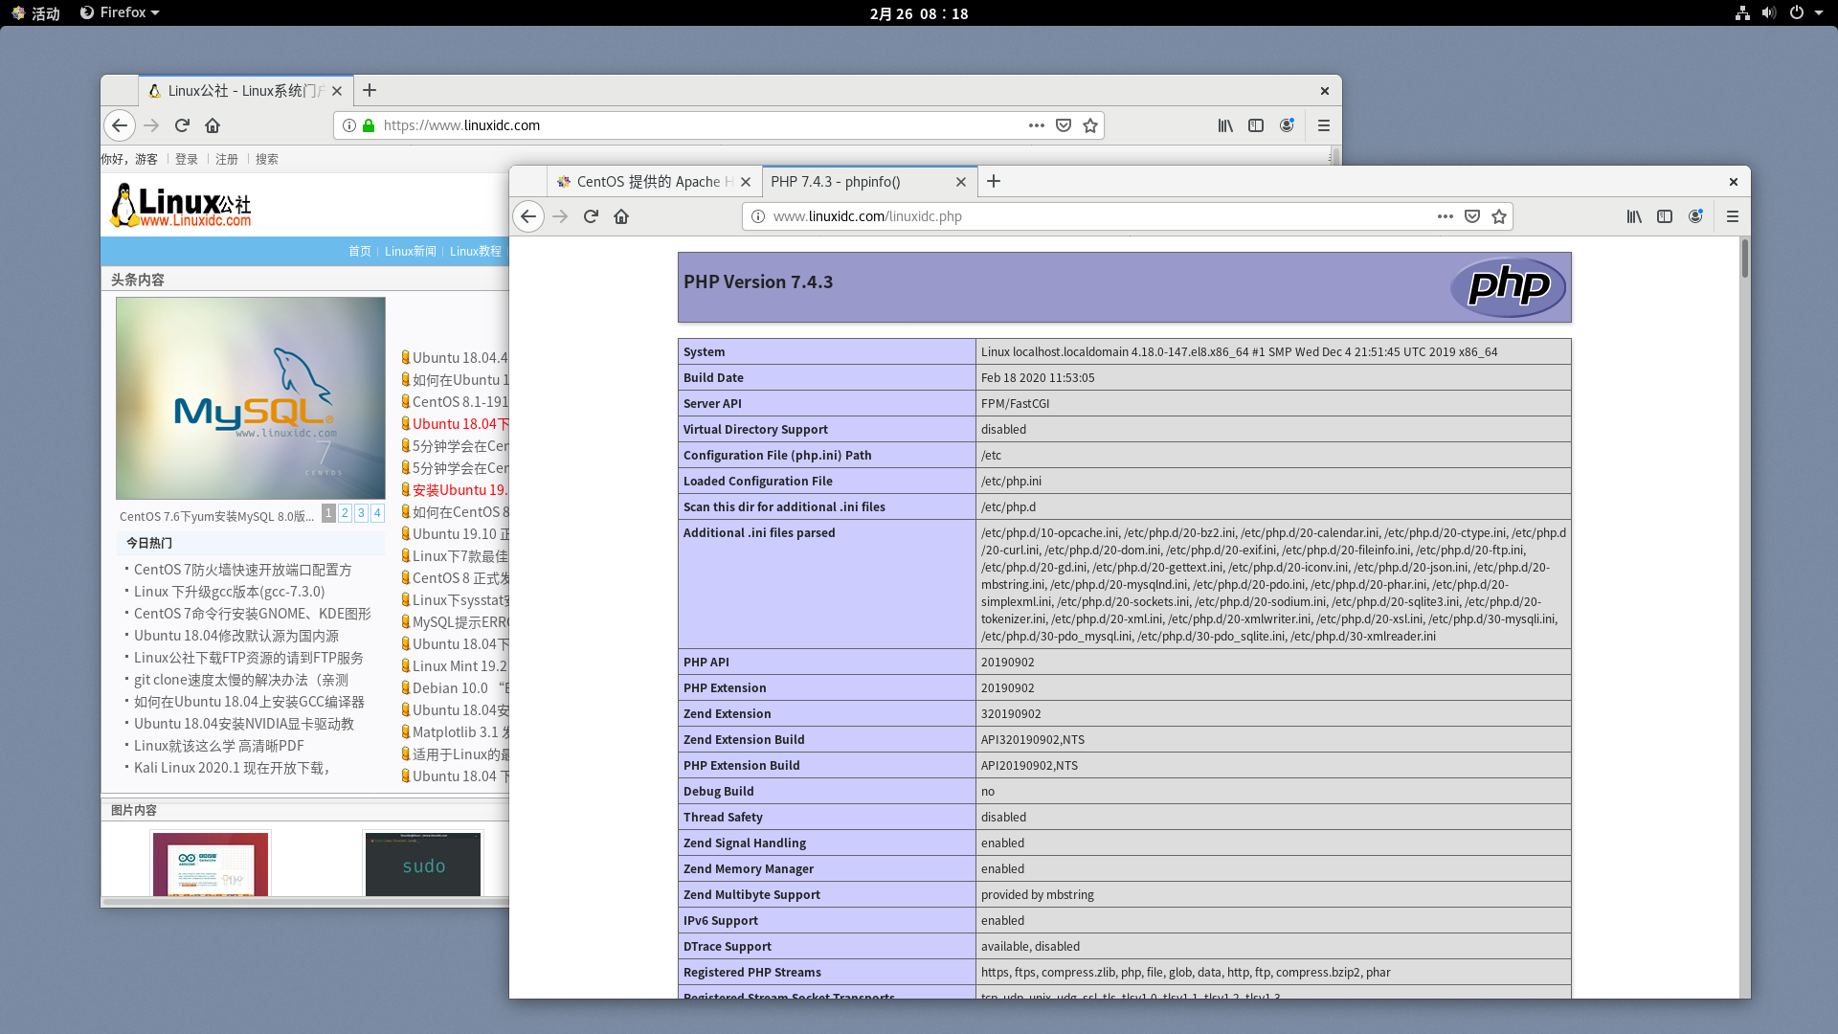The height and width of the screenshot is (1034, 1838).
Task: Show green lock connection info for linuxidc.com
Action: tap(369, 125)
